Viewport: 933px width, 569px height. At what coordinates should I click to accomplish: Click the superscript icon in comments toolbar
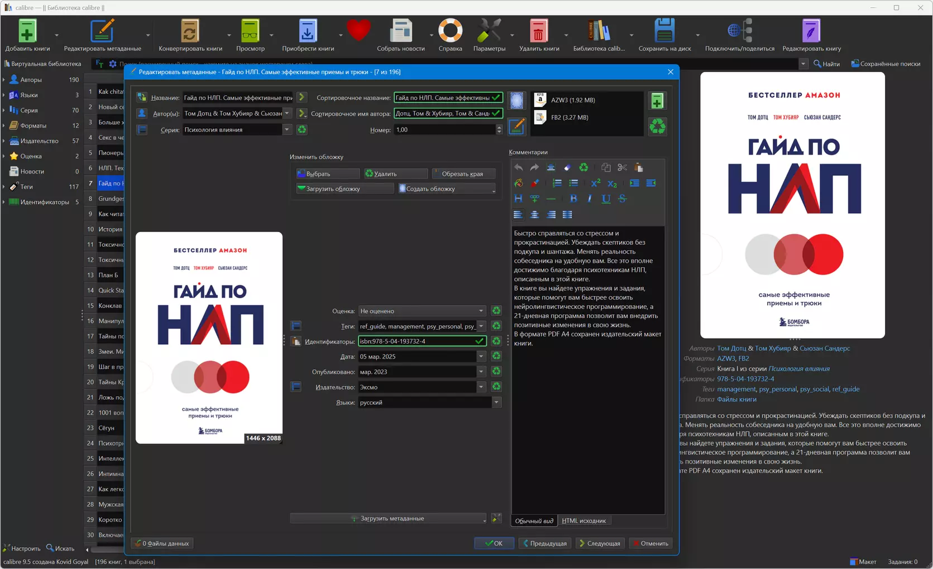[595, 184]
